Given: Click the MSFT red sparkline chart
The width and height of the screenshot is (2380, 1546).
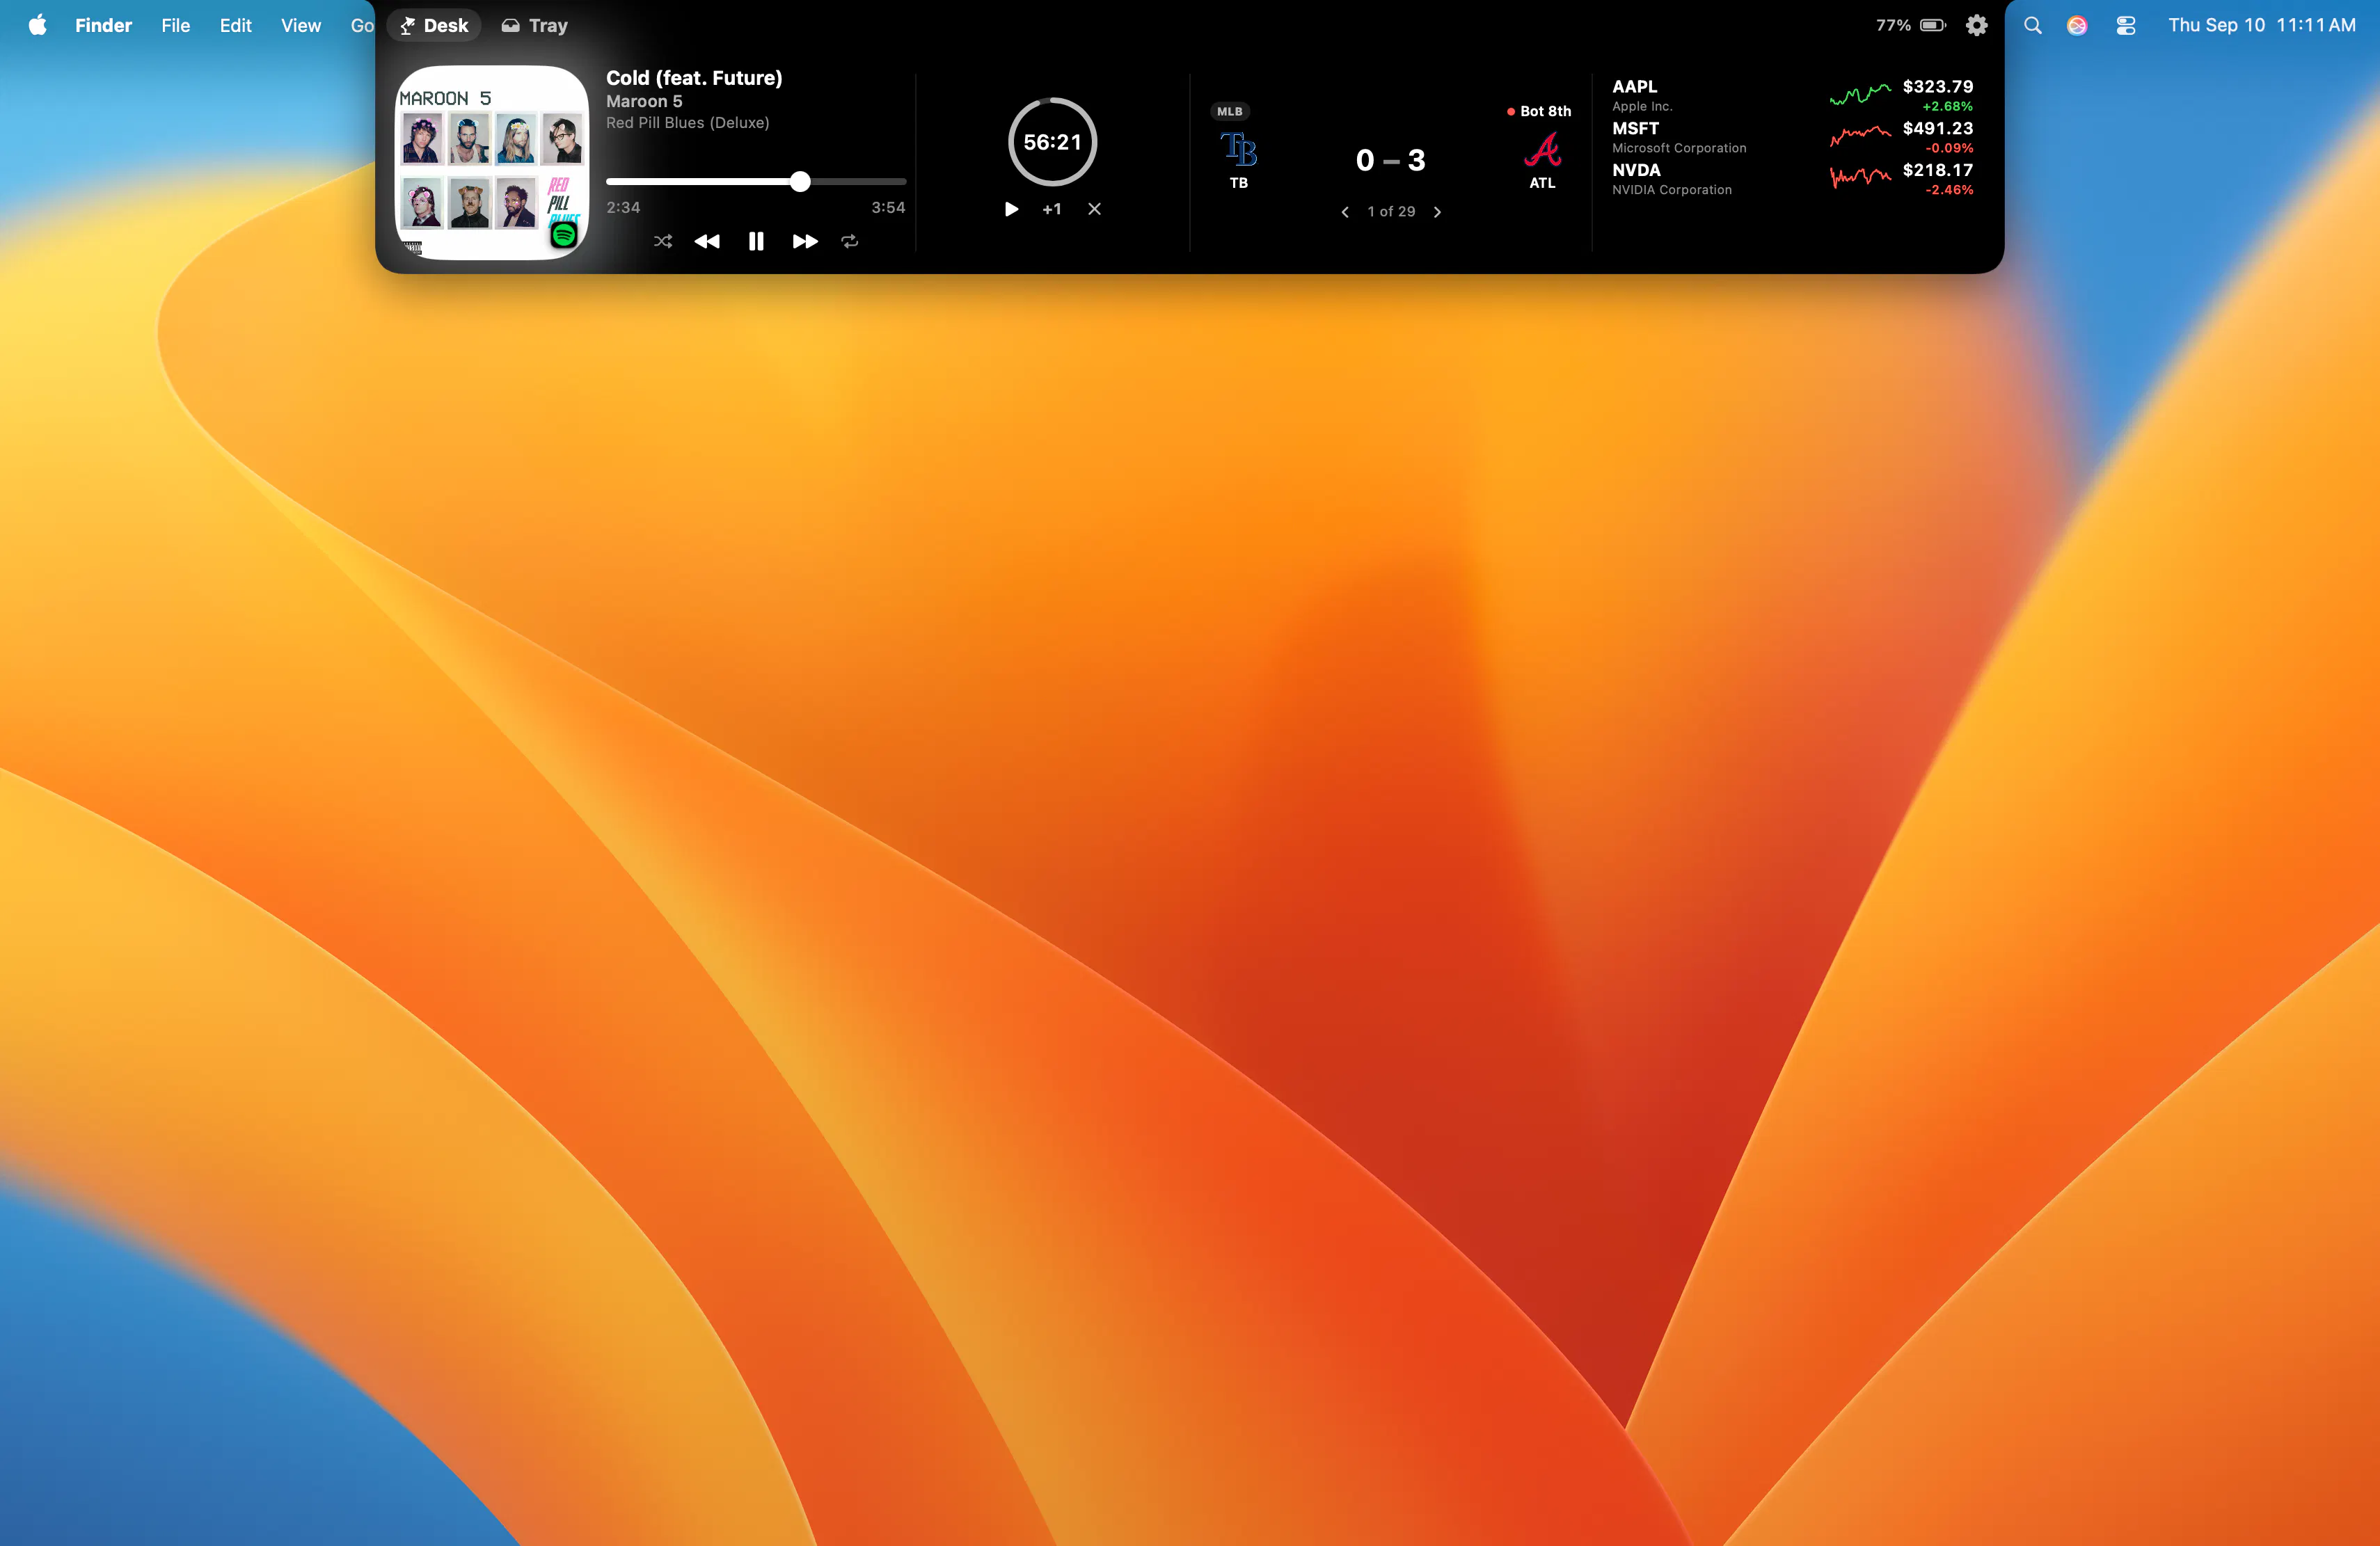Looking at the screenshot, I should click(1860, 136).
